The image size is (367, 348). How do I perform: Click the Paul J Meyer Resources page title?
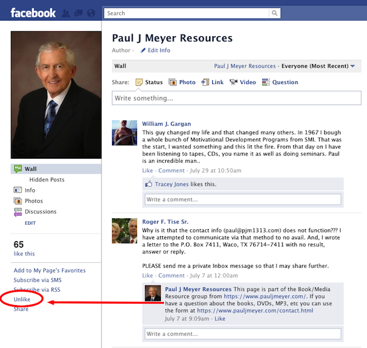coord(172,38)
